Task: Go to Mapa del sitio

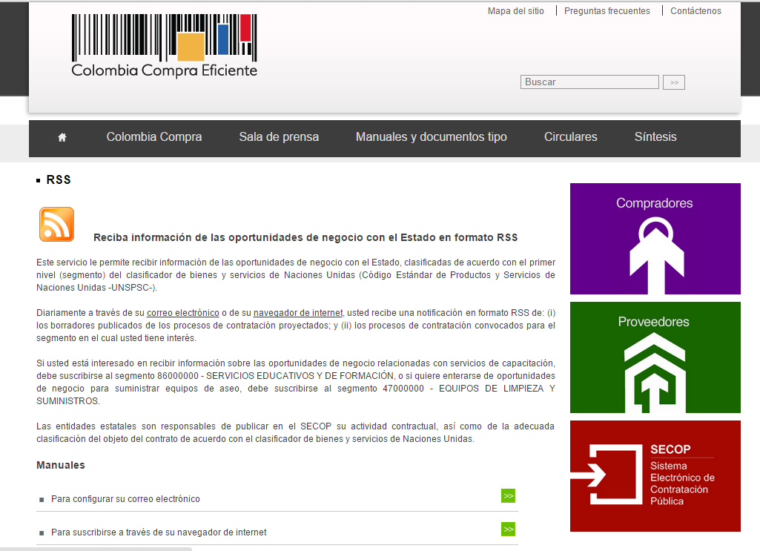Action: tap(516, 11)
